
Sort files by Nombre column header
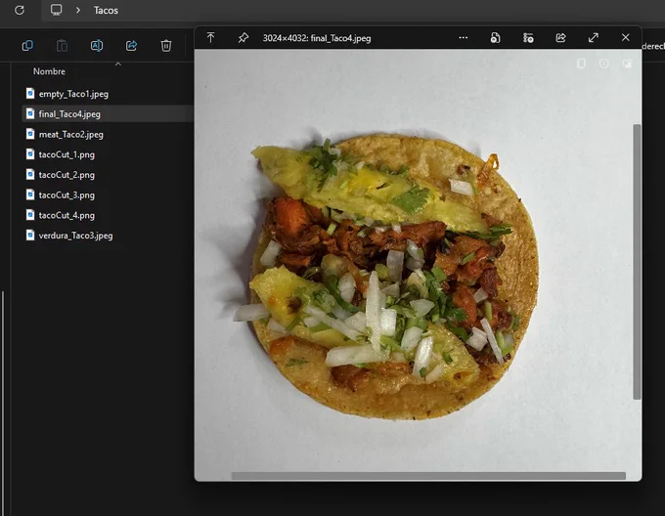(49, 71)
